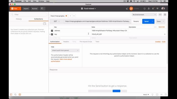Click the address key cell
Image resolution: width=177 pixels, height=99 pixels.
[72, 31]
